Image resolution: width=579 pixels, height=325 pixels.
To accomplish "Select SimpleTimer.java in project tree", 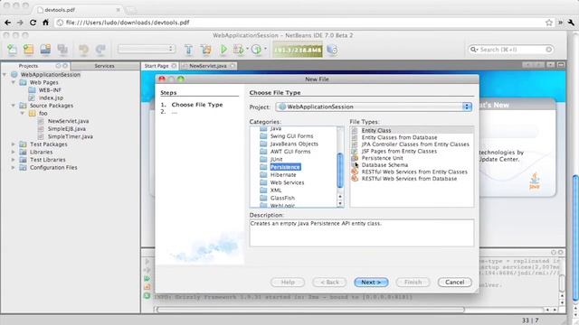I will [x=71, y=136].
